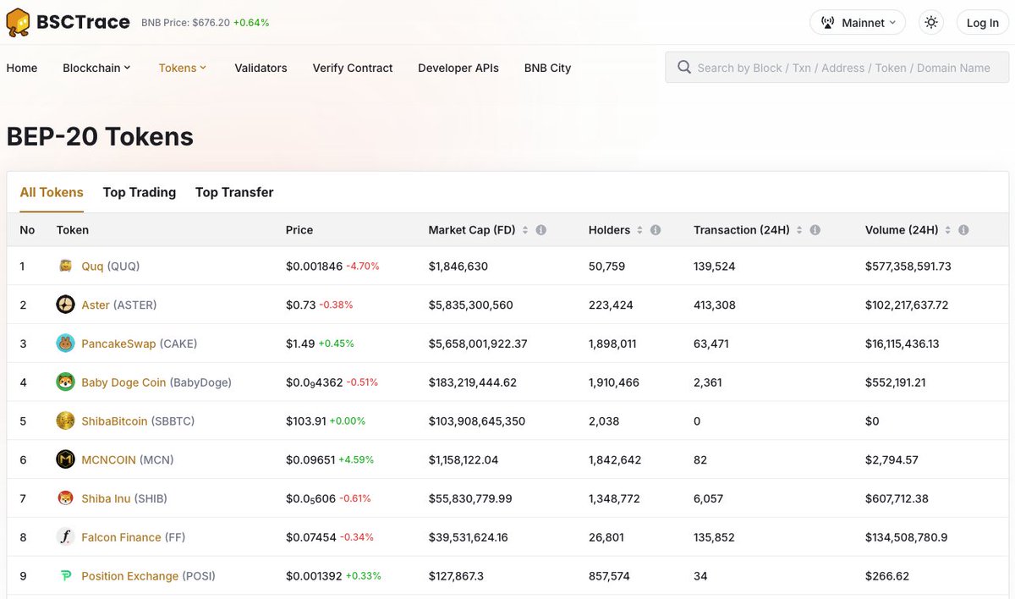Open the Validators page
Screen dimensions: 1015x599
[x=261, y=68]
